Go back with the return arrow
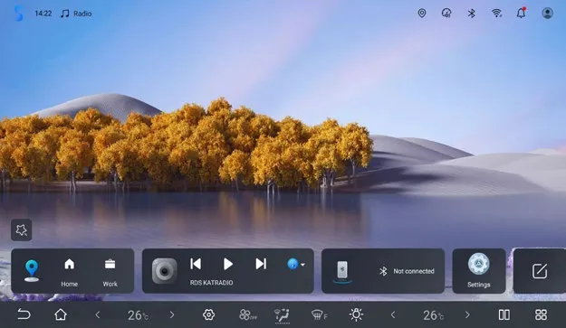 24,314
